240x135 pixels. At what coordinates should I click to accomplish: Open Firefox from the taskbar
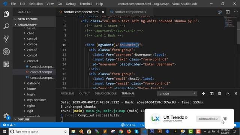pyautogui.click(x=129, y=132)
